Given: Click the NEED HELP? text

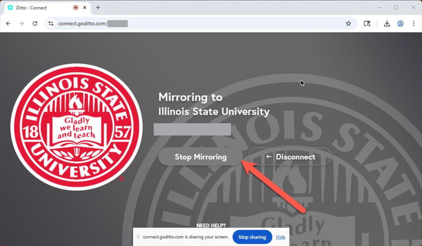Looking at the screenshot, I should (211, 225).
